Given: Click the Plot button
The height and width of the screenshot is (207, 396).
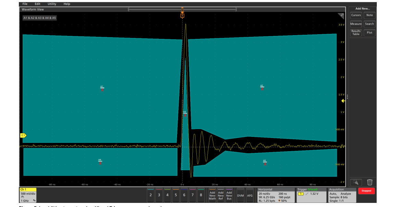Looking at the screenshot, I should coord(370,33).
